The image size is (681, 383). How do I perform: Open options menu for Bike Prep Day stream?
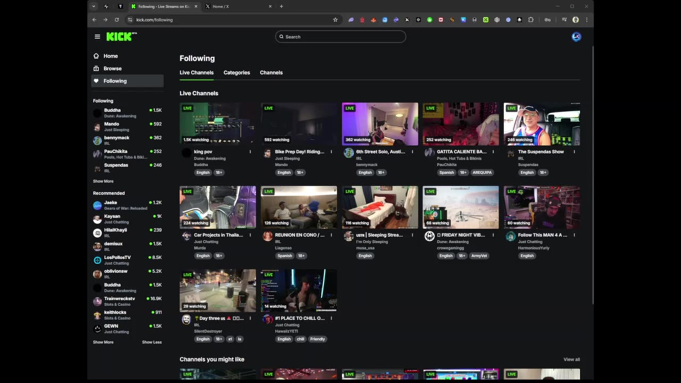point(331,152)
